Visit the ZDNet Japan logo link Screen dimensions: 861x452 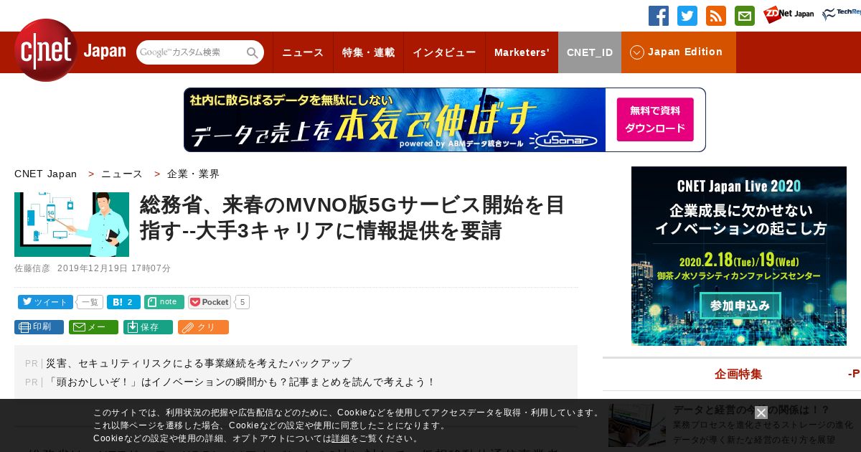789,15
